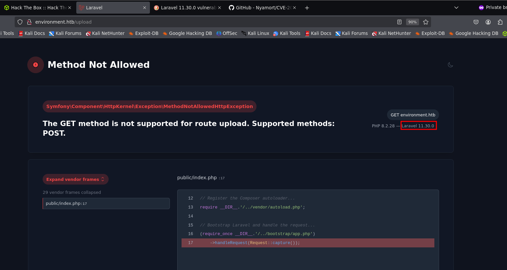Click the private browsing mask icon
Viewport: 507px width, 270px height.
[x=481, y=8]
